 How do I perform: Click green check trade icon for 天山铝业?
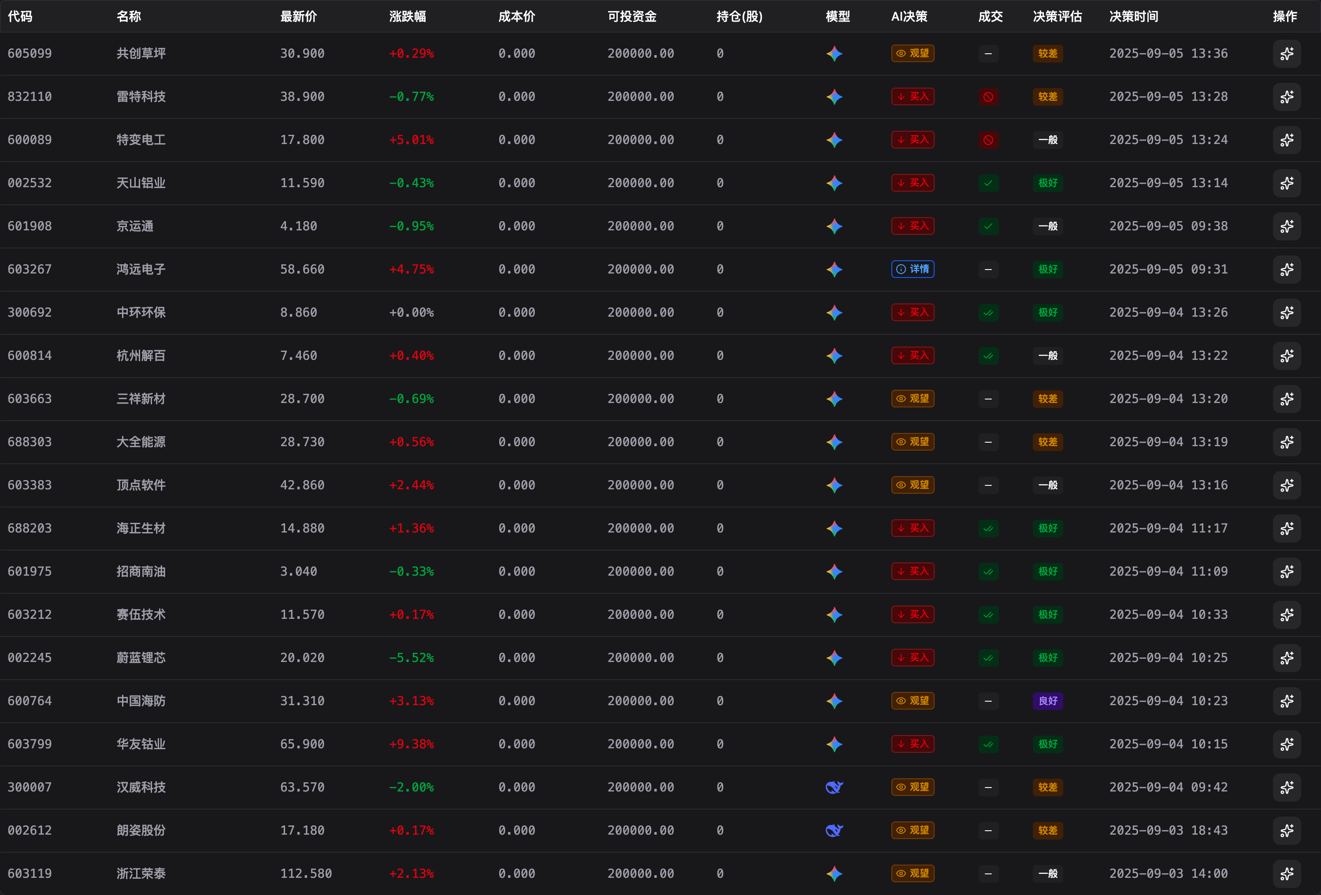point(988,183)
